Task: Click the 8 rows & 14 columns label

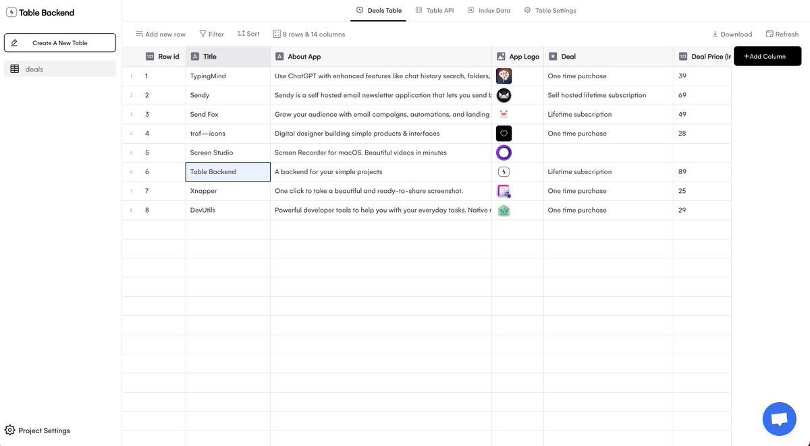Action: (x=314, y=34)
